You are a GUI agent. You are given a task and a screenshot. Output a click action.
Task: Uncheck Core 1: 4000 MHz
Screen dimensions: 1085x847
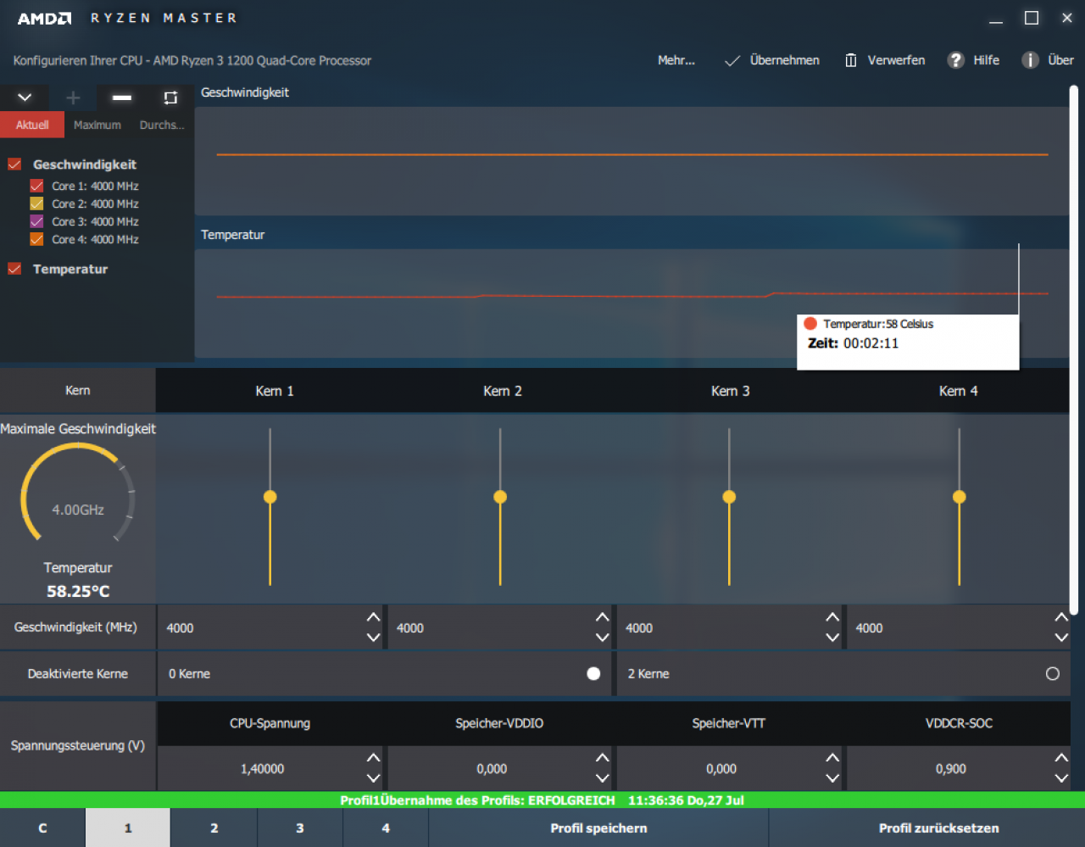36,186
